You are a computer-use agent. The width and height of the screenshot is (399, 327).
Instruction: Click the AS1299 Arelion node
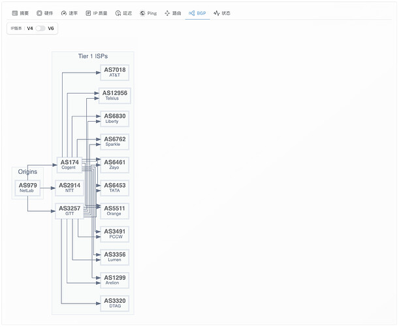tap(115, 280)
